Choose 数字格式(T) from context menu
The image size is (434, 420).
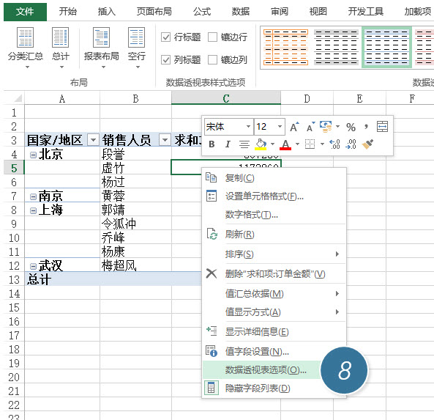point(274,215)
